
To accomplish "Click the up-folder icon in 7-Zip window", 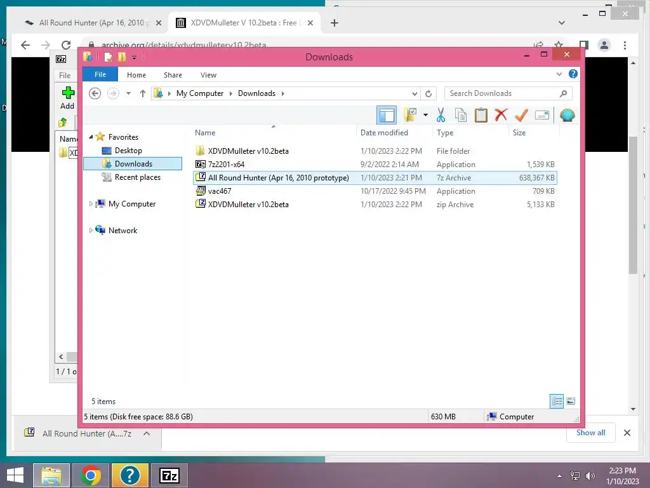I will [63, 123].
